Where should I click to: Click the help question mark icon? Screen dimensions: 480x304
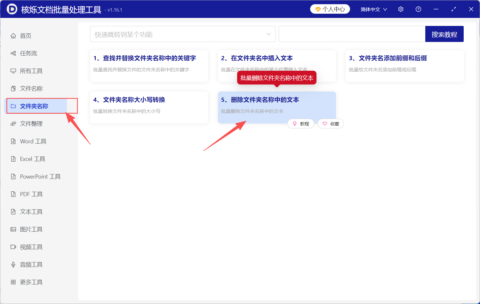(x=418, y=9)
